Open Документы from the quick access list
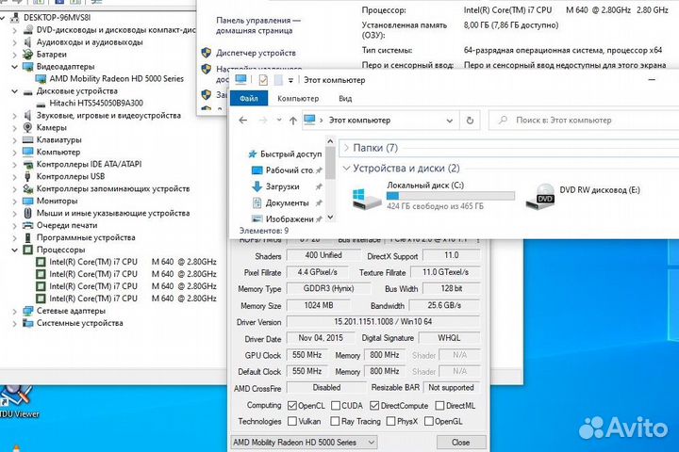679x452 pixels. click(287, 202)
